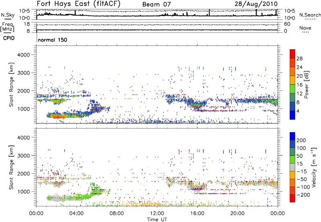The image size is (321, 222).
Task: Click the "N.Search" legend label
Action: point(310,15)
